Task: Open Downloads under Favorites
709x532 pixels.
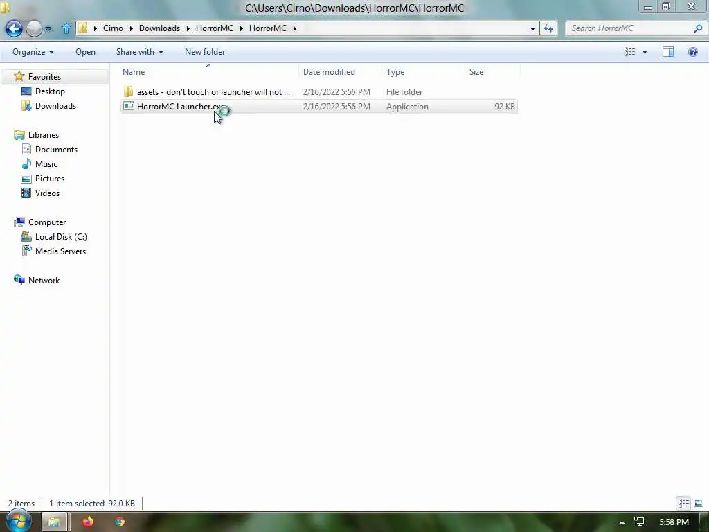Action: pos(55,105)
